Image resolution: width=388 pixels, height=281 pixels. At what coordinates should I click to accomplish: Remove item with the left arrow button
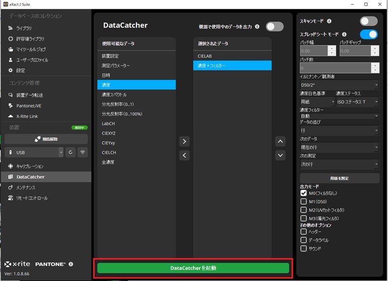pyautogui.click(x=184, y=156)
